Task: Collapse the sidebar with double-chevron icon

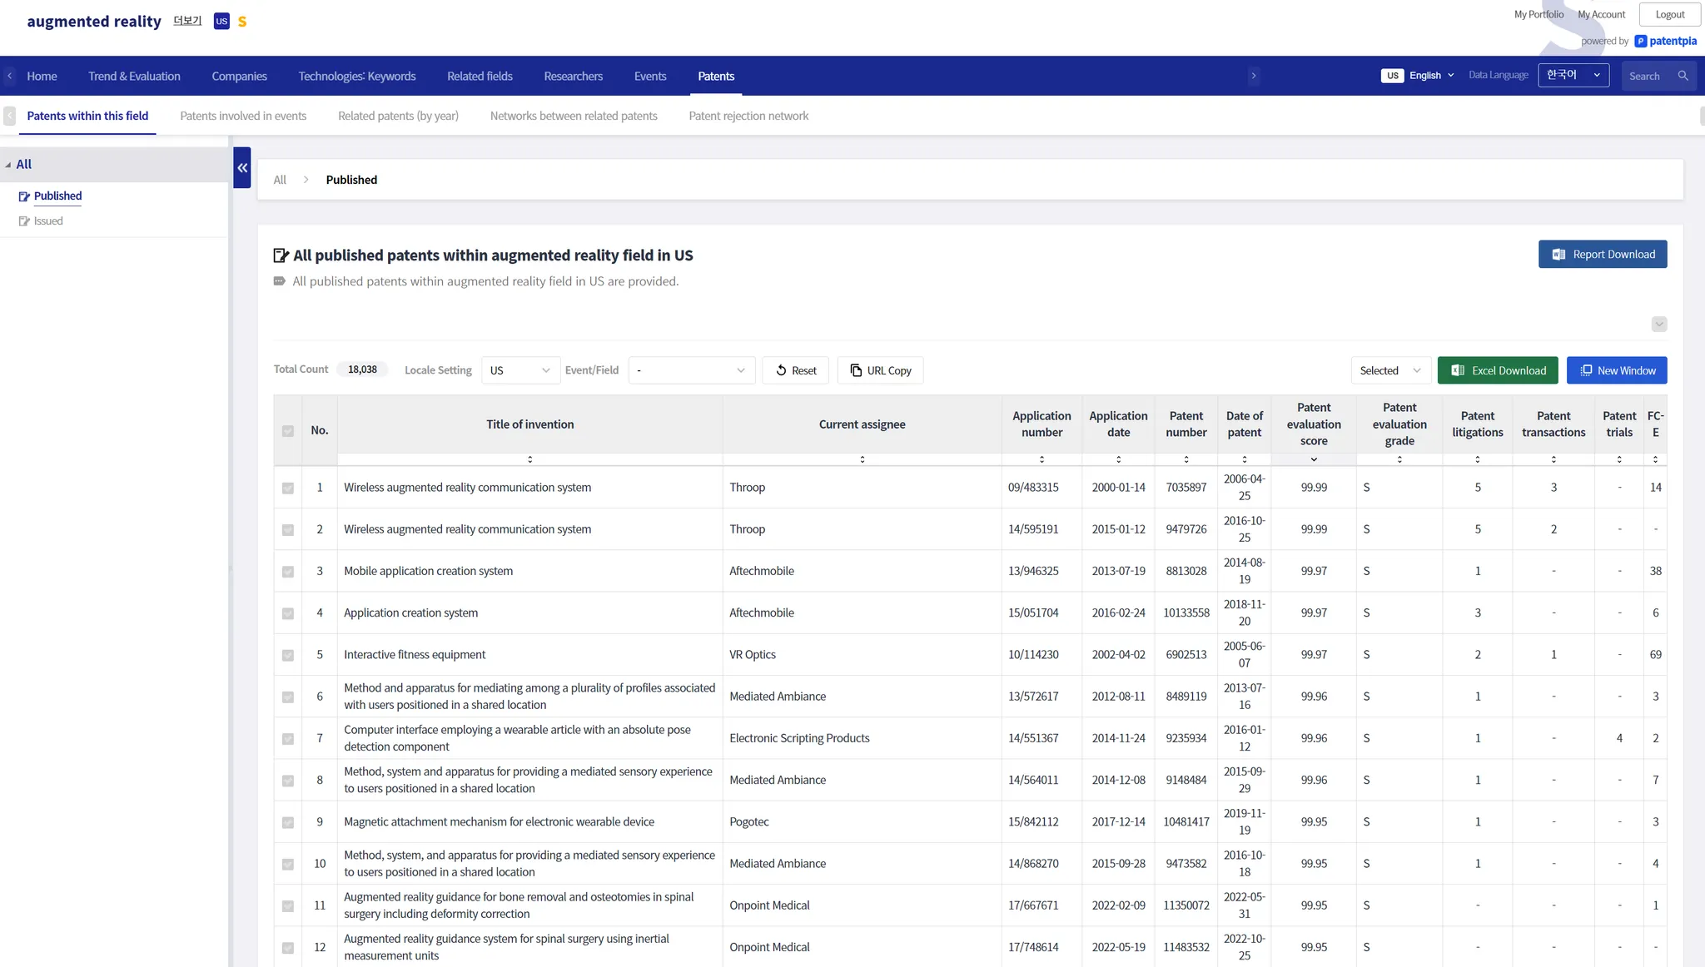Action: [x=242, y=167]
